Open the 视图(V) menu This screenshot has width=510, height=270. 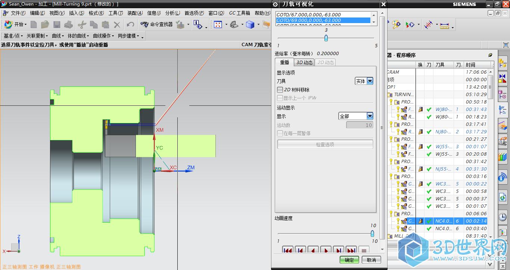(57, 13)
